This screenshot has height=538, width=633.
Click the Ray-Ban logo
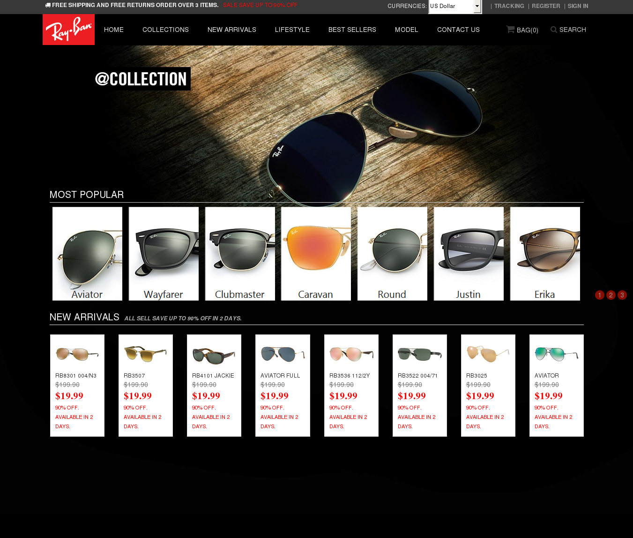click(x=68, y=30)
